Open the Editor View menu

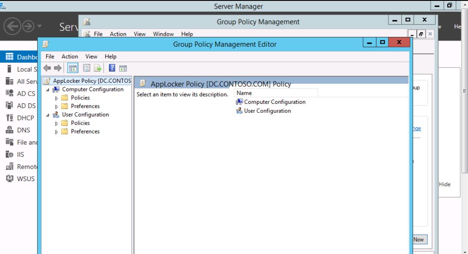tap(91, 57)
